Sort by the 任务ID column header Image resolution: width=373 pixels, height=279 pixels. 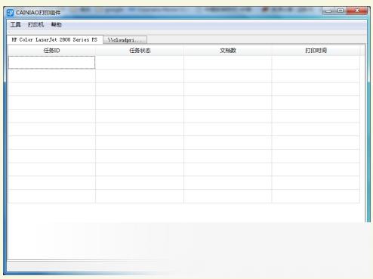click(52, 51)
